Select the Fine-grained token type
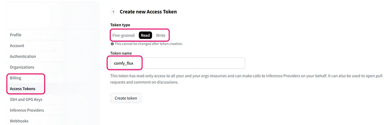Viewport: 392px width, 125px height. pos(123,35)
